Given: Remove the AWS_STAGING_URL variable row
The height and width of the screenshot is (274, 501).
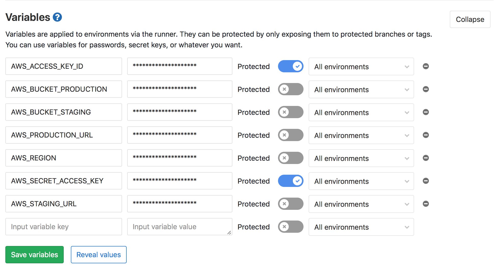Looking at the screenshot, I should click(x=426, y=204).
